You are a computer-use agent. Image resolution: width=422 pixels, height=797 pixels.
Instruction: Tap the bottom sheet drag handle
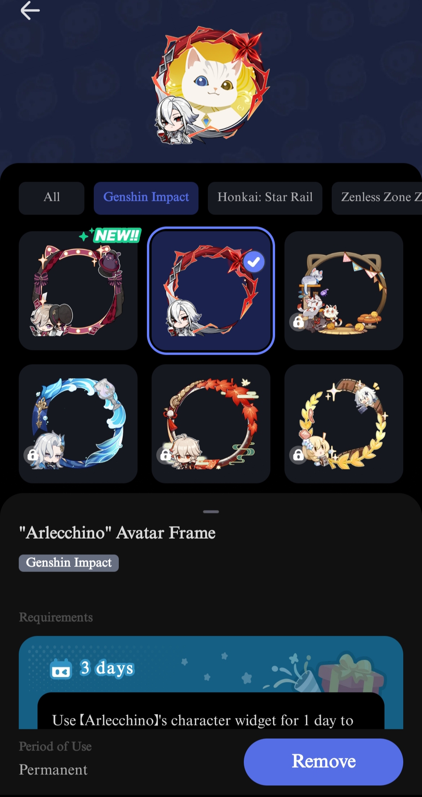pyautogui.click(x=211, y=512)
